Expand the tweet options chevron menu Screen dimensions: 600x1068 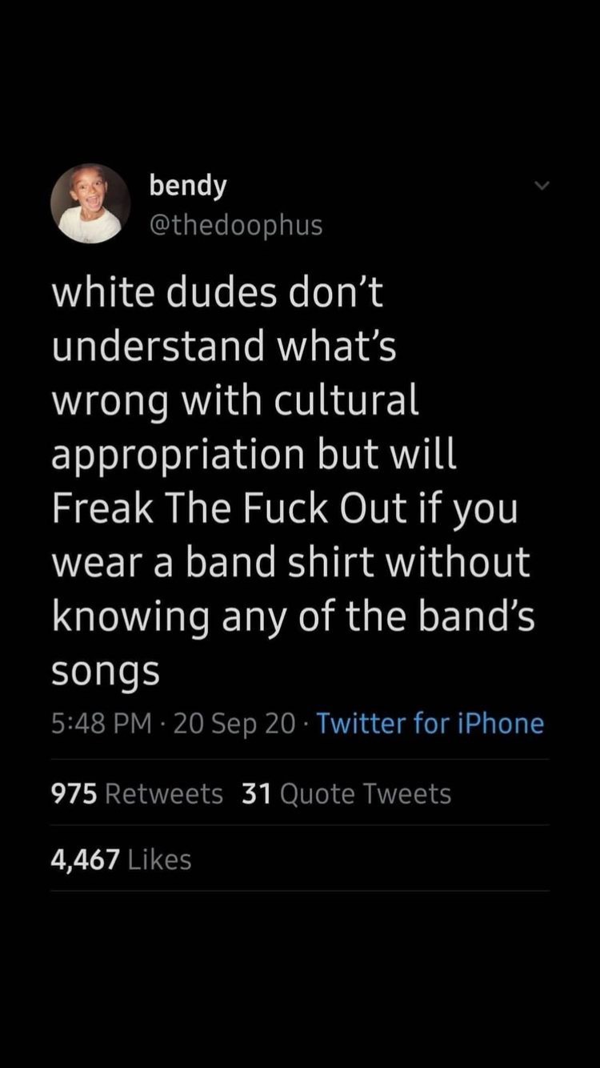point(542,186)
